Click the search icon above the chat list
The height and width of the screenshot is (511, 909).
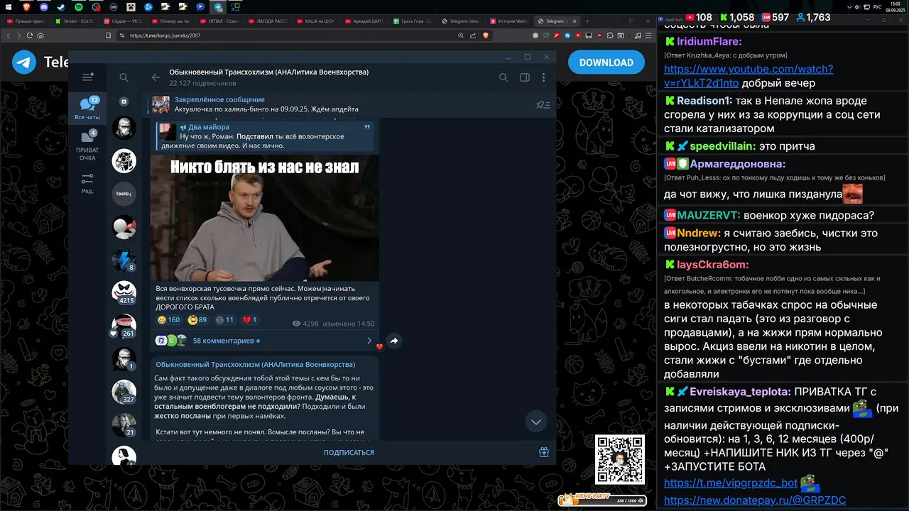click(124, 77)
